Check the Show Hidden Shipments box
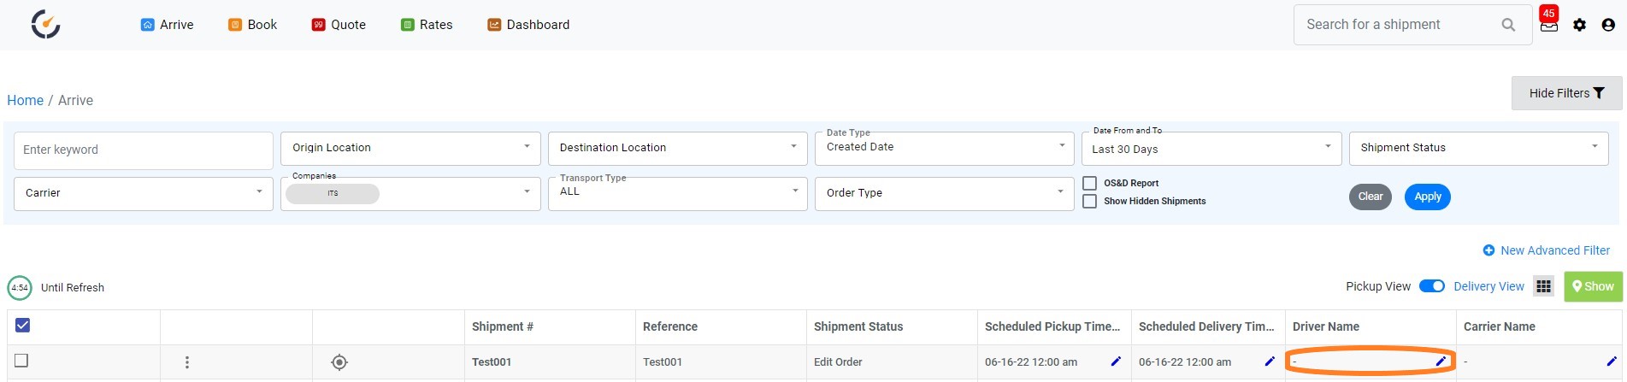Viewport: 1627px width, 382px height. coord(1090,201)
